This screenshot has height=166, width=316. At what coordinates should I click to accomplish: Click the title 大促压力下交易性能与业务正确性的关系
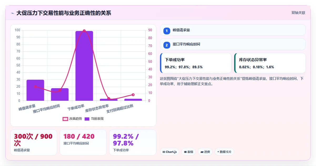click(64, 13)
